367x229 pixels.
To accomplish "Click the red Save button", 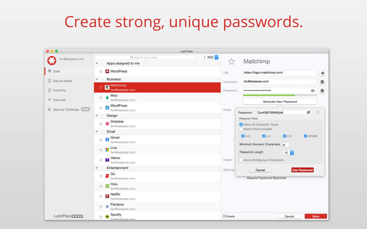I will click(316, 216).
